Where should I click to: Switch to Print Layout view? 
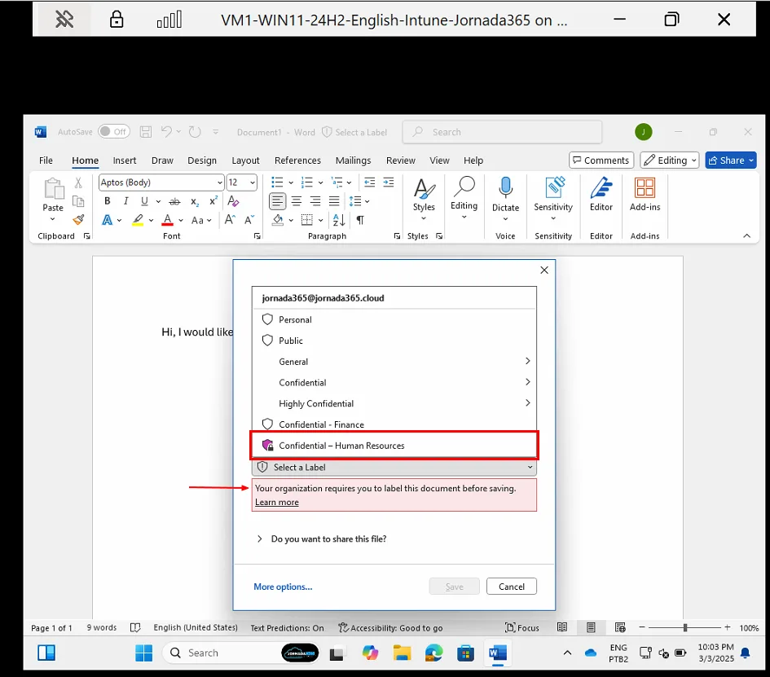click(591, 627)
